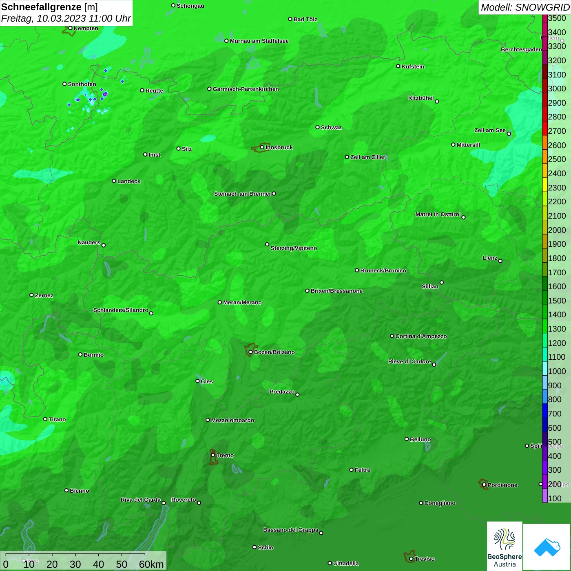Click the Bad Tölz location dot
Screen dimensions: 571x571
[290, 19]
